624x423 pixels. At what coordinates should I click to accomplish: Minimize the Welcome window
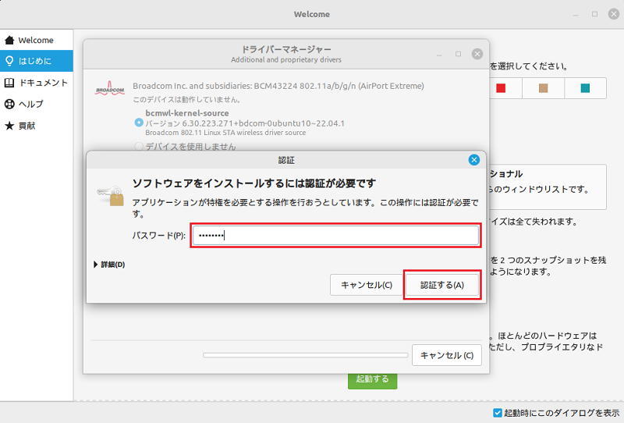coord(576,14)
